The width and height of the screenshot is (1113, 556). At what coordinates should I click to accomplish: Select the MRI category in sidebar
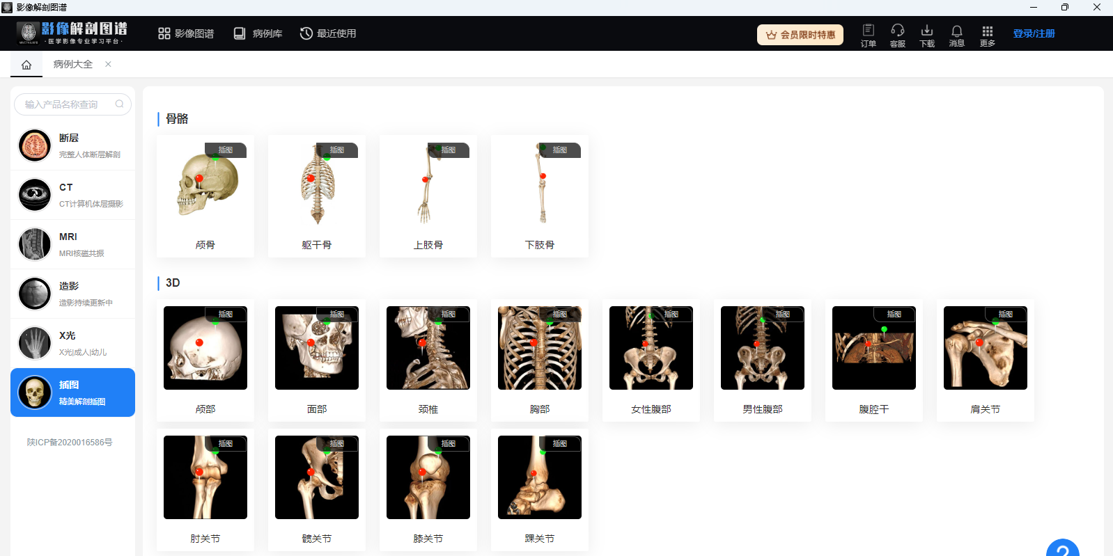pyautogui.click(x=72, y=244)
